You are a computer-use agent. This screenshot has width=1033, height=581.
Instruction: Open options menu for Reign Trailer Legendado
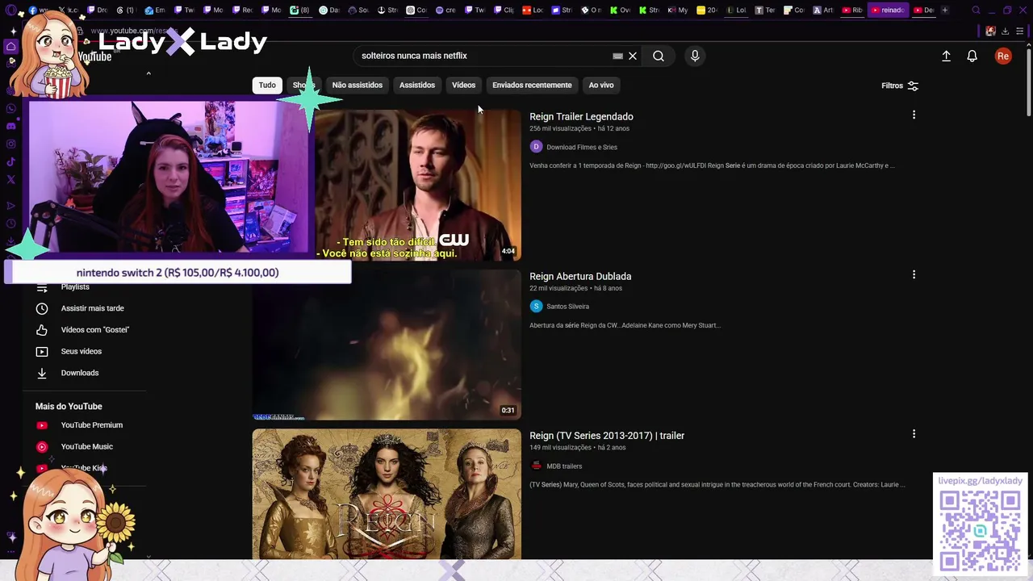(914, 115)
